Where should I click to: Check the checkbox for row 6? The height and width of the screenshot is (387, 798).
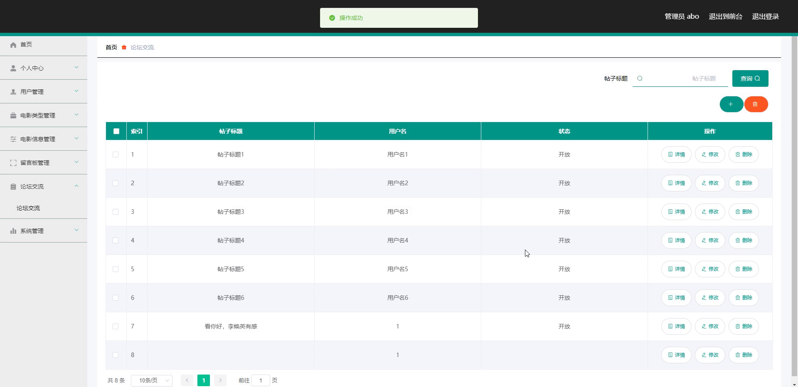pyautogui.click(x=116, y=298)
